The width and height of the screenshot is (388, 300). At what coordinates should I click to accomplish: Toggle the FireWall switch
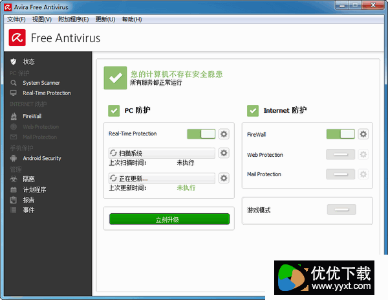click(x=341, y=134)
